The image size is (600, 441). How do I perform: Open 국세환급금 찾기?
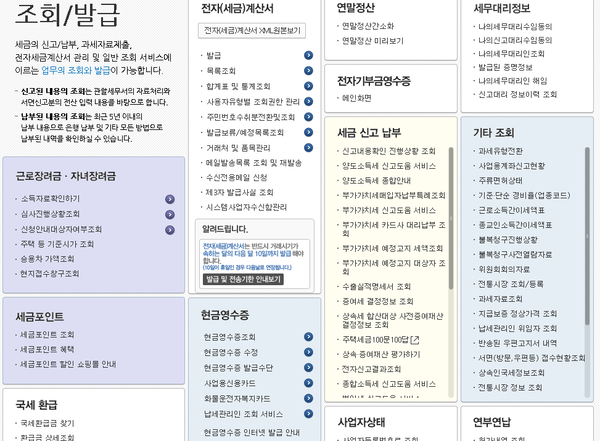pyautogui.click(x=47, y=423)
